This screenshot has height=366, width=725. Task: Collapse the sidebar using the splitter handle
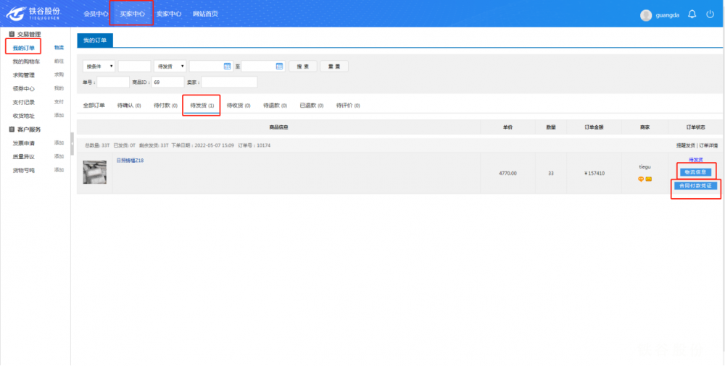pos(72,143)
